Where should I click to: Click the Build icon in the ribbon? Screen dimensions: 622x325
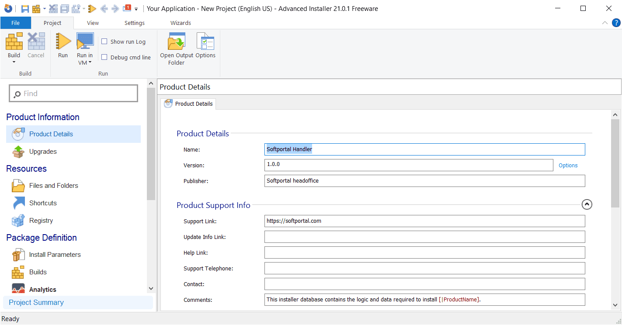coord(14,42)
